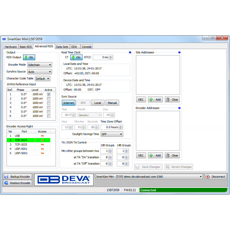Check the Active box for reference 6
The height and width of the screenshot is (230, 230).
click(49, 116)
